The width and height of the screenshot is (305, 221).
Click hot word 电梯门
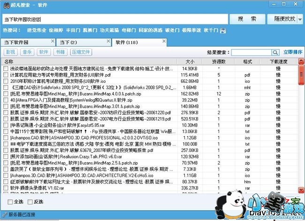coord(129,31)
